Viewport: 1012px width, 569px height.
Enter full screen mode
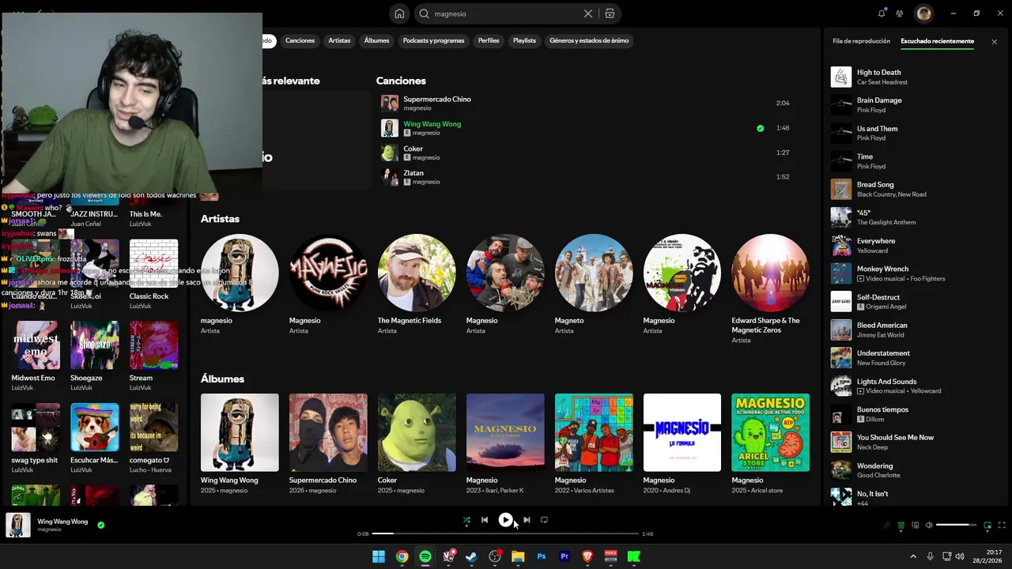coord(1003,526)
